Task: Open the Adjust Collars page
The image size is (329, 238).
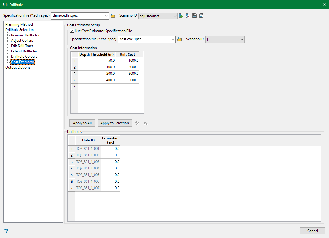Action: point(22,41)
